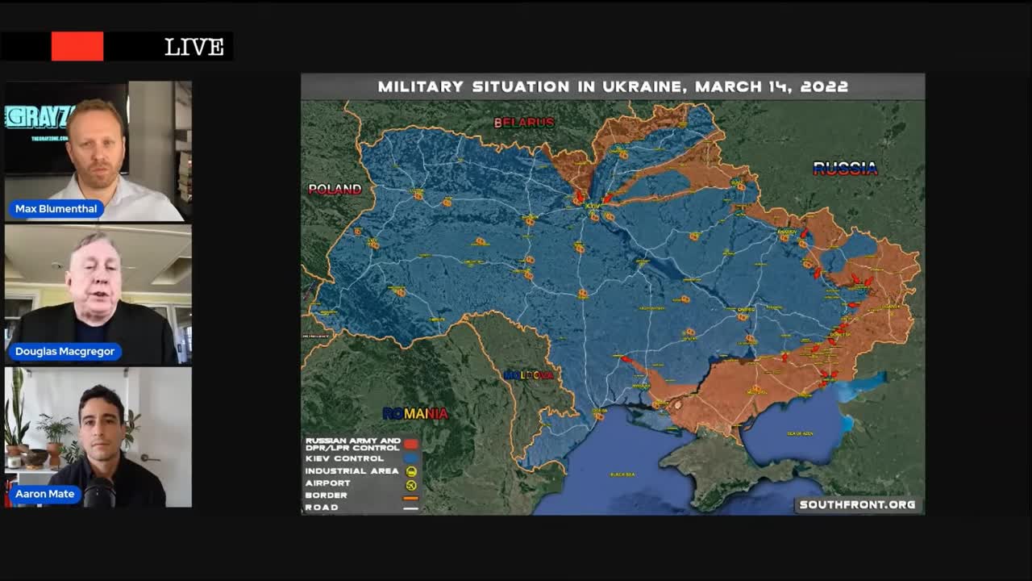
Task: Click the Black Sea label
Action: (x=622, y=474)
